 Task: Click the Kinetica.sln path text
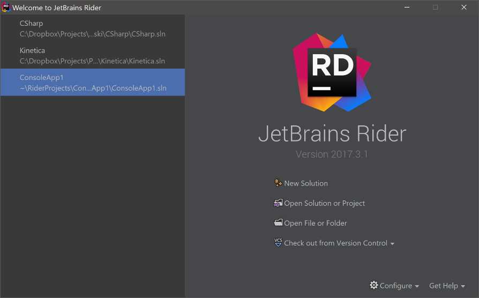coord(92,61)
